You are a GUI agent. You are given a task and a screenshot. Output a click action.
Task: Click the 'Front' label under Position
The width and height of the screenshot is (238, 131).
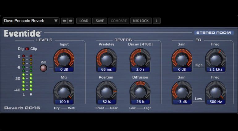[x=100, y=108]
